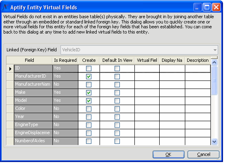Confirm with the OK button
226x165 pixels.
tap(169, 154)
